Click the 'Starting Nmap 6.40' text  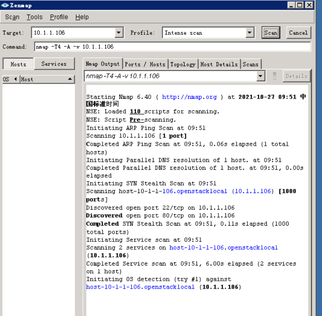click(x=119, y=97)
